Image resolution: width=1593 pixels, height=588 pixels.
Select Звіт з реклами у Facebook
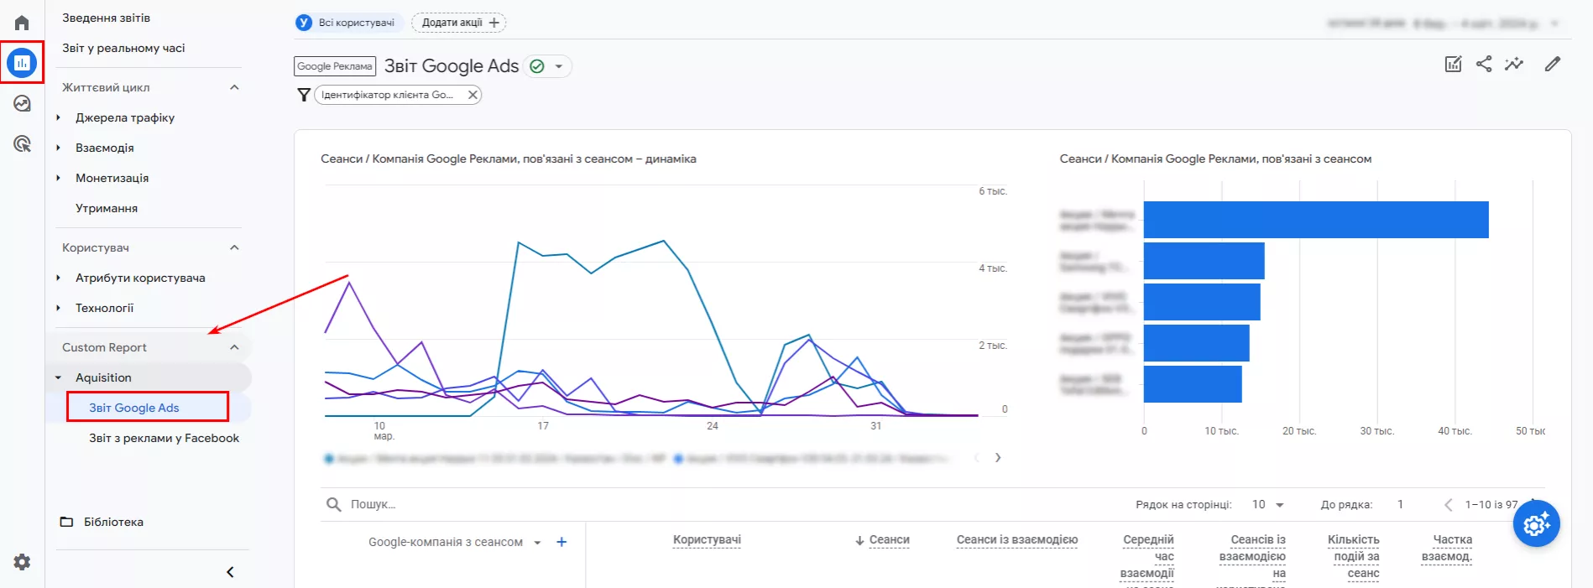pyautogui.click(x=164, y=438)
